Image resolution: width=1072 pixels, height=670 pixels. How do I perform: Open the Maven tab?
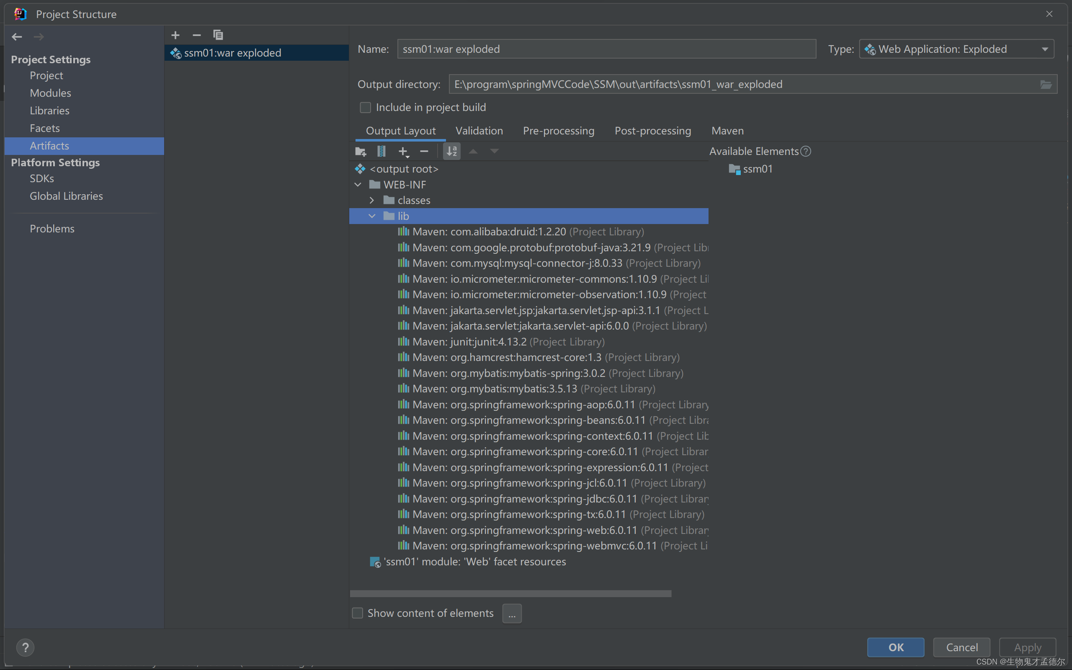coord(727,131)
